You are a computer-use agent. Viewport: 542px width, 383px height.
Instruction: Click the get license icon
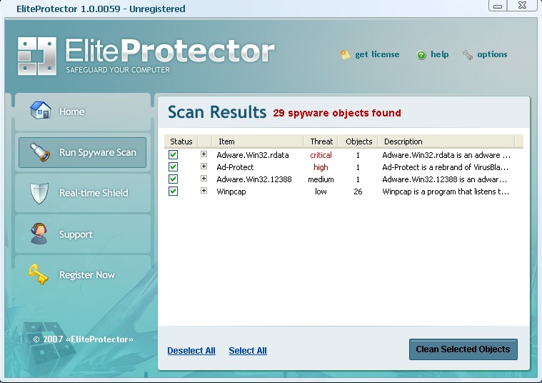pos(346,55)
